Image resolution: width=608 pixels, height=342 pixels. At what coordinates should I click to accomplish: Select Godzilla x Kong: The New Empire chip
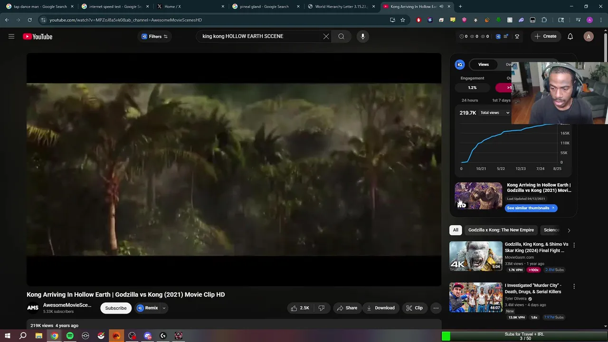click(501, 230)
